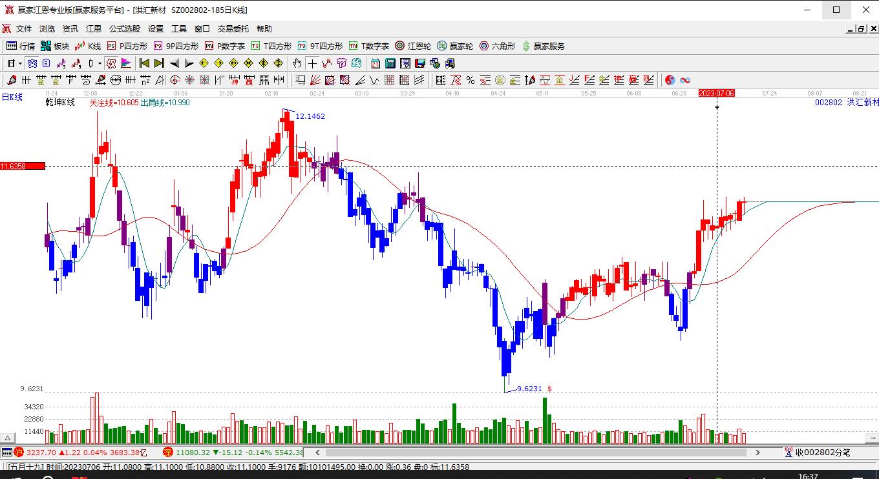Open the 窗口 menu

(202, 29)
